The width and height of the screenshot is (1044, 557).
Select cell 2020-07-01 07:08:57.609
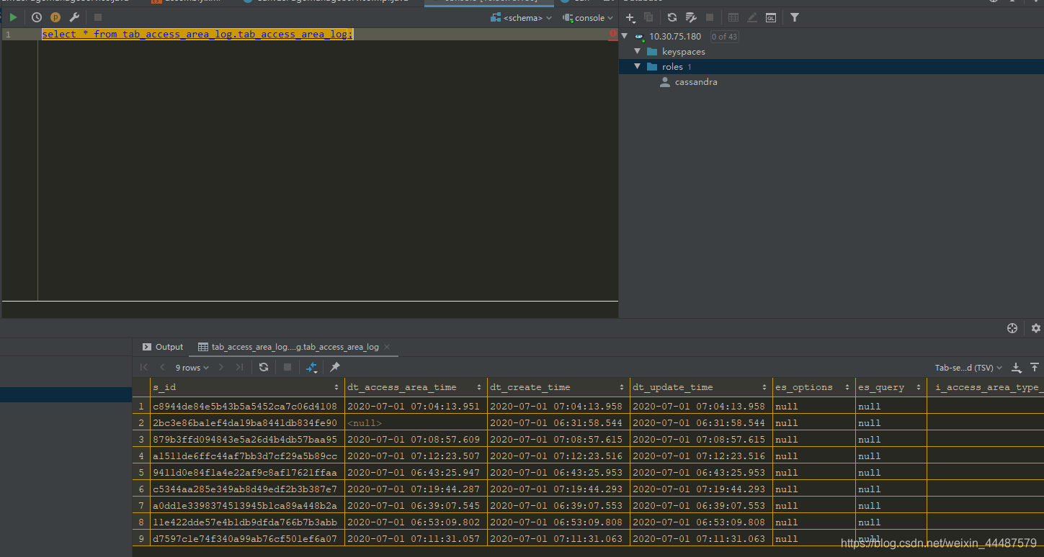point(416,440)
